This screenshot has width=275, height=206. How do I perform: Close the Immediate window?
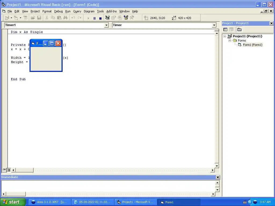coord(218,177)
